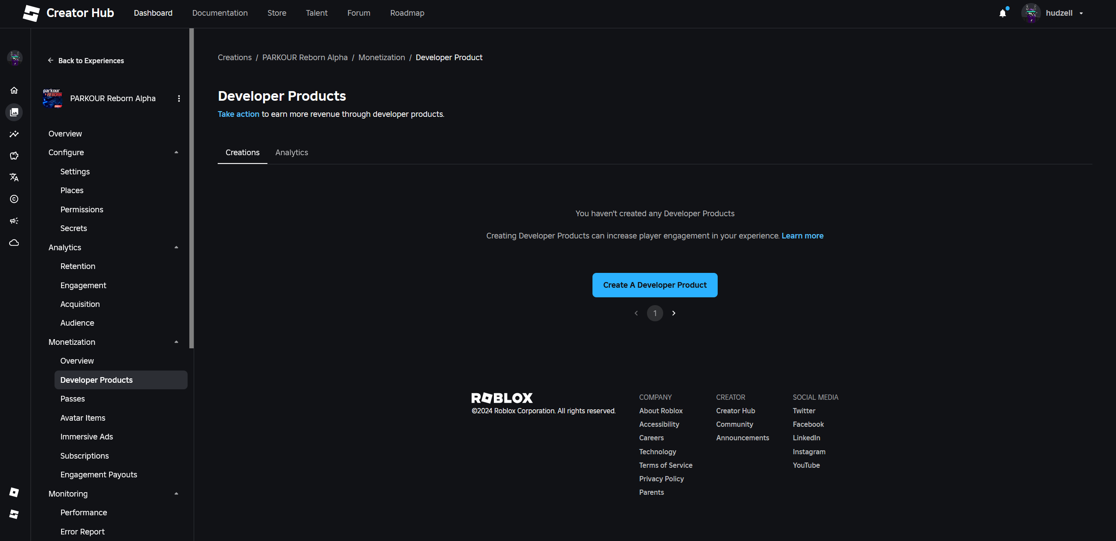This screenshot has width=1116, height=541.
Task: Open the megaphone advertising icon
Action: pyautogui.click(x=14, y=221)
